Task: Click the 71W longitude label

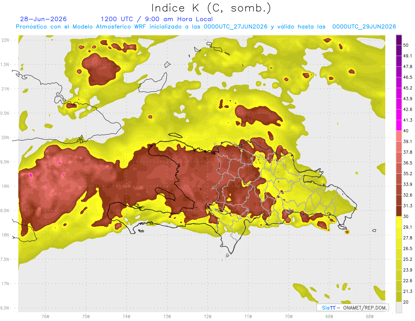Action: [248, 316]
